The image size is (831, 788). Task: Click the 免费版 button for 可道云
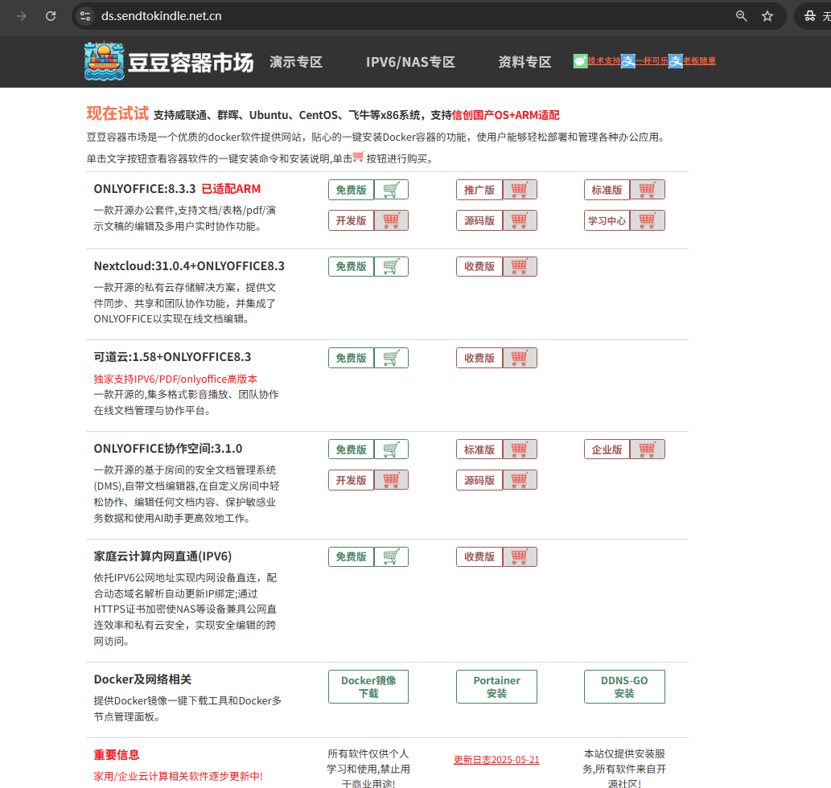click(x=352, y=358)
